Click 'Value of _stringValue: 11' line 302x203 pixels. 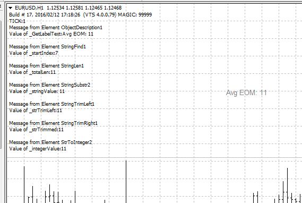click(x=37, y=91)
